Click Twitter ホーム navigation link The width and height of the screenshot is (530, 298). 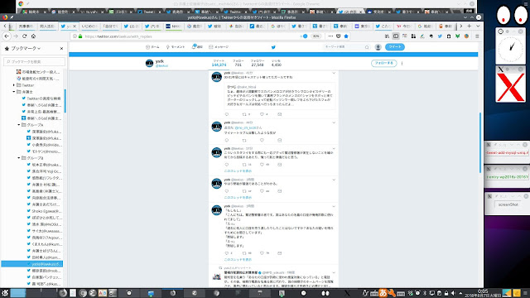point(152,47)
